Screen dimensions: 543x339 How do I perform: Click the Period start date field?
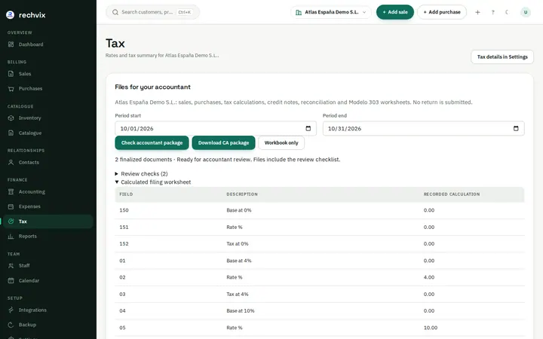(x=216, y=128)
